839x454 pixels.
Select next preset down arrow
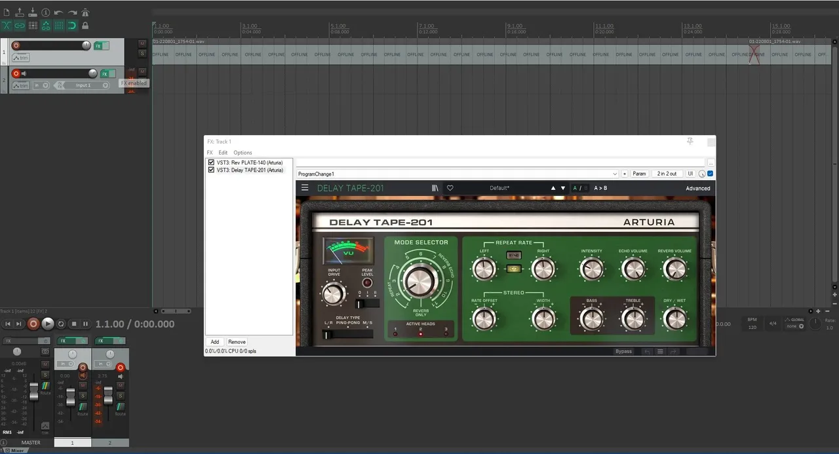[563, 188]
